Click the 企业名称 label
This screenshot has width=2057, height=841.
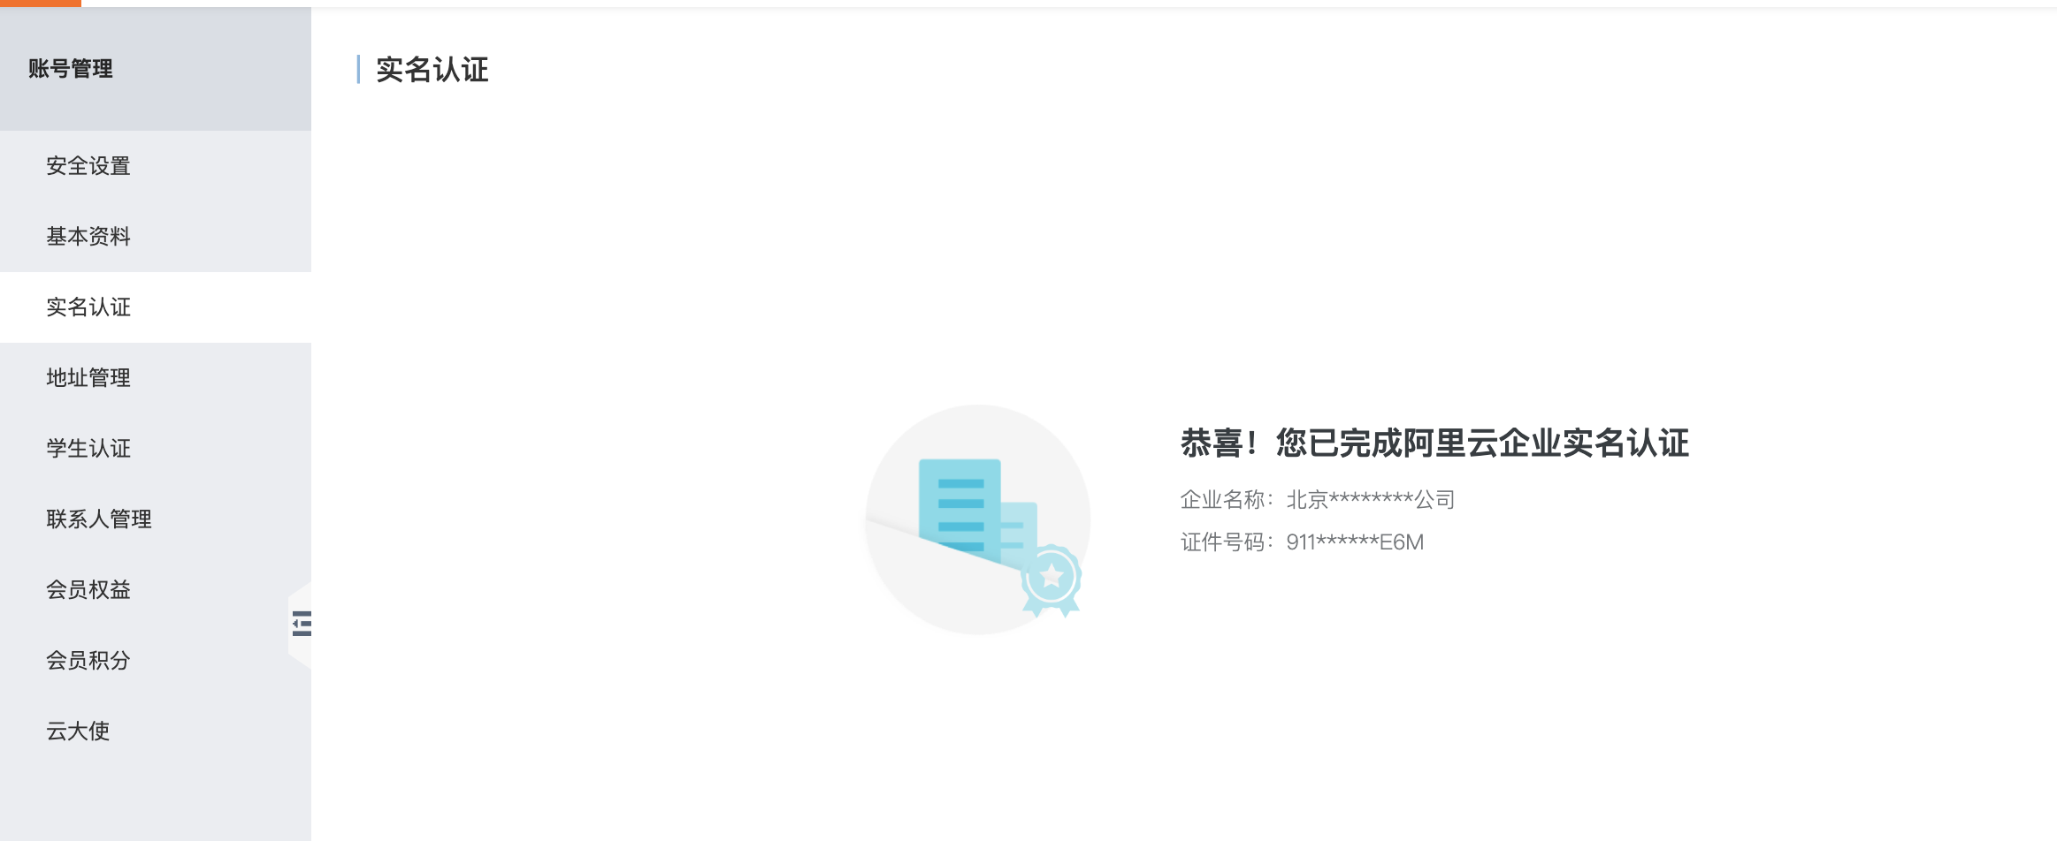pos(1223,500)
